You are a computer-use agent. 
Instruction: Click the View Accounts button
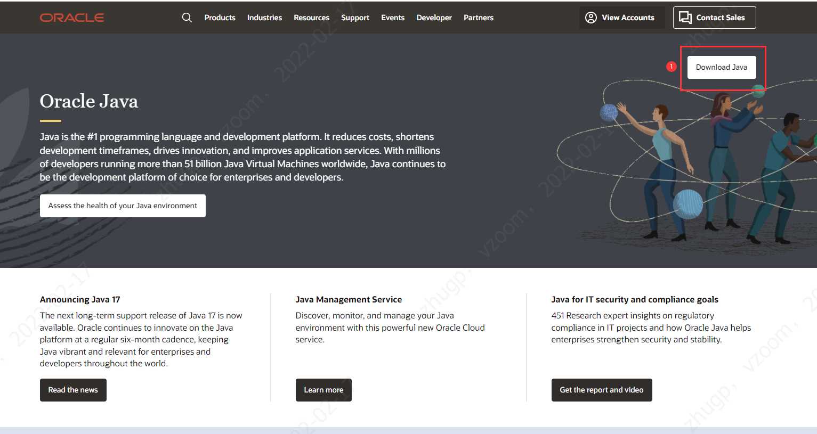tap(621, 18)
